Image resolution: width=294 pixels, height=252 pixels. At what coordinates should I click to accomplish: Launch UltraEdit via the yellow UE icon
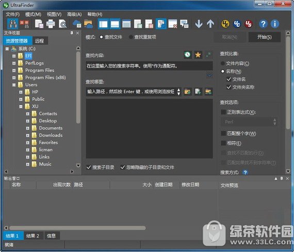point(225,24)
